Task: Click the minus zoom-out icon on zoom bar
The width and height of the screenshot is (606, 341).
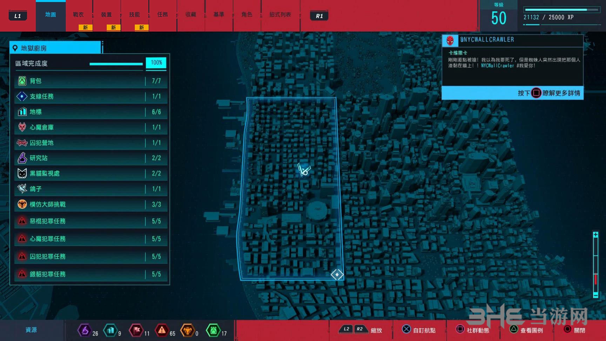Action: tap(595, 295)
